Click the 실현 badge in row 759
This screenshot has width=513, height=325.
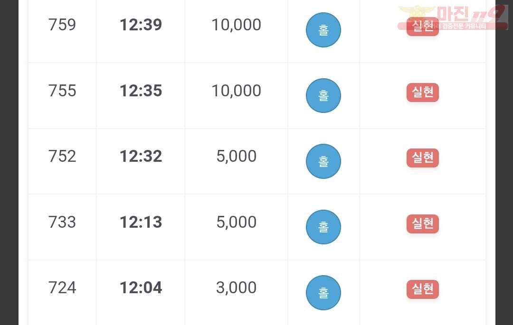coord(423,27)
